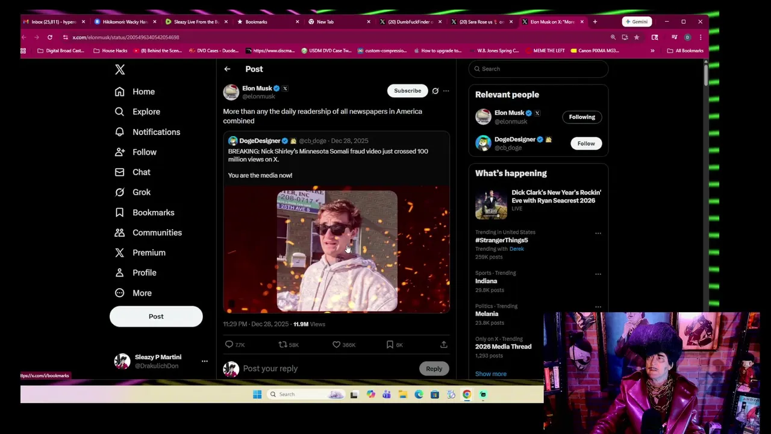This screenshot has height=434, width=771.
Task: Switch to the Sara Rose browser tab
Action: [x=481, y=22]
